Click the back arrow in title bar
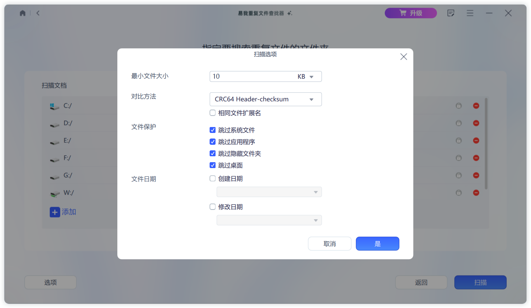The height and width of the screenshot is (308, 531). tap(38, 13)
